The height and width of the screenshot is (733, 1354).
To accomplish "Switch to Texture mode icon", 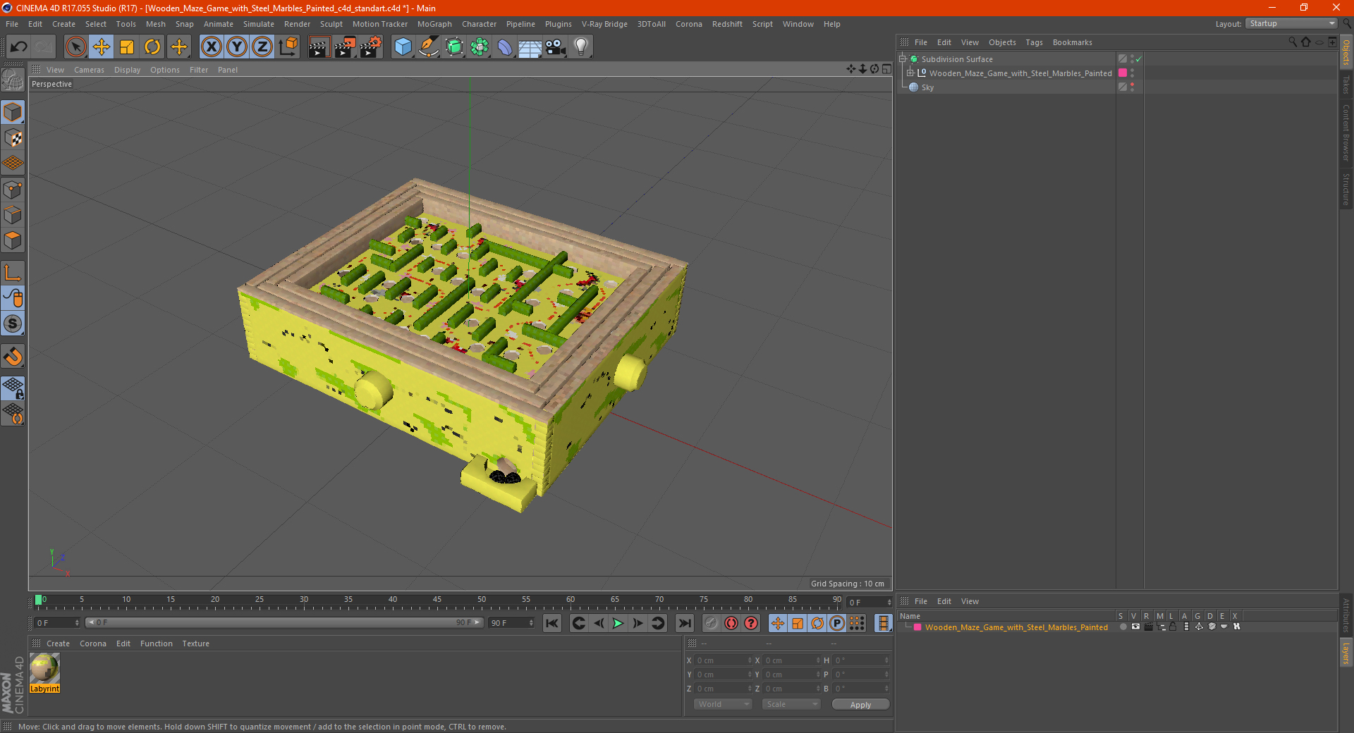I will [13, 138].
